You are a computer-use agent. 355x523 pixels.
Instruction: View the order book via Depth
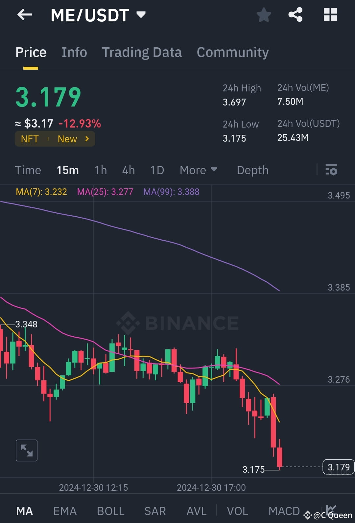pos(252,170)
